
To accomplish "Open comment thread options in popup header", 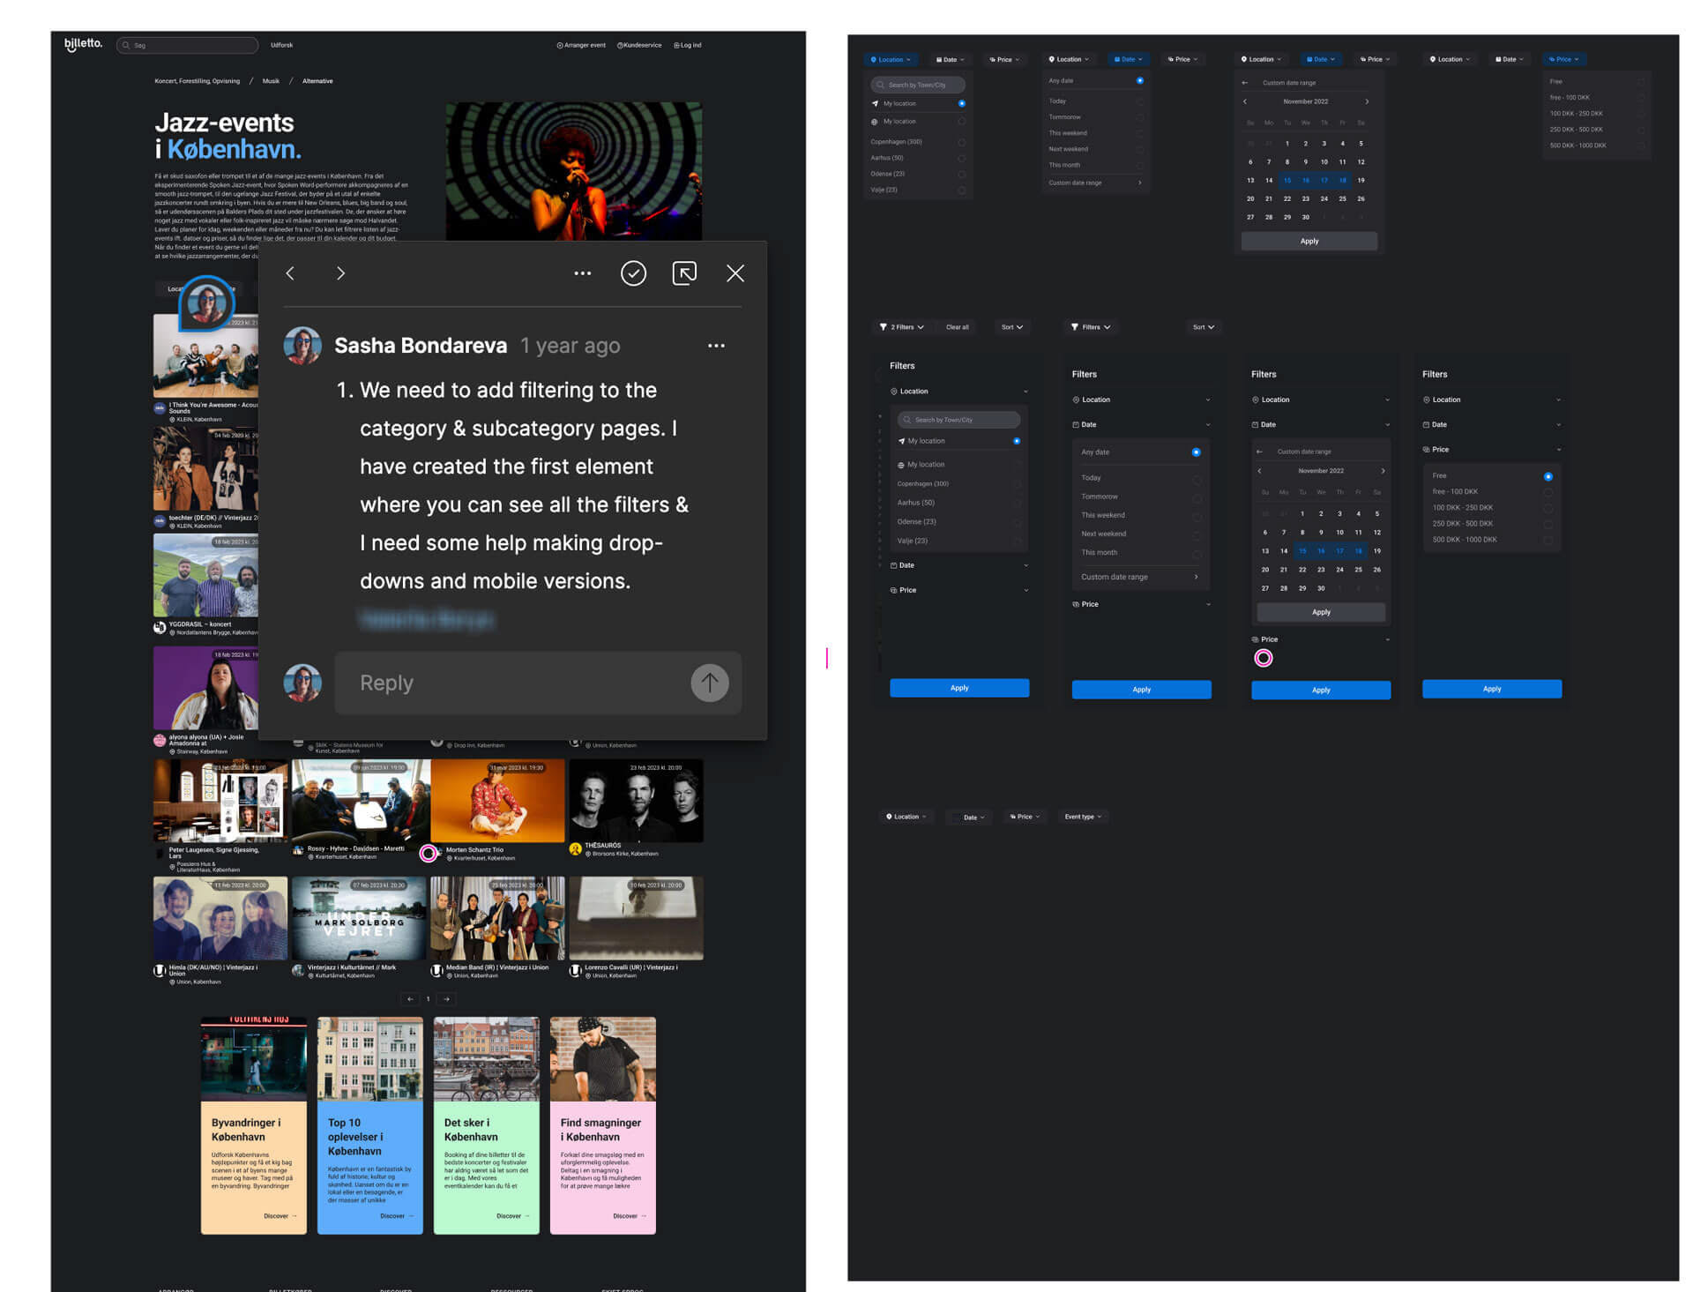I will tap(583, 273).
